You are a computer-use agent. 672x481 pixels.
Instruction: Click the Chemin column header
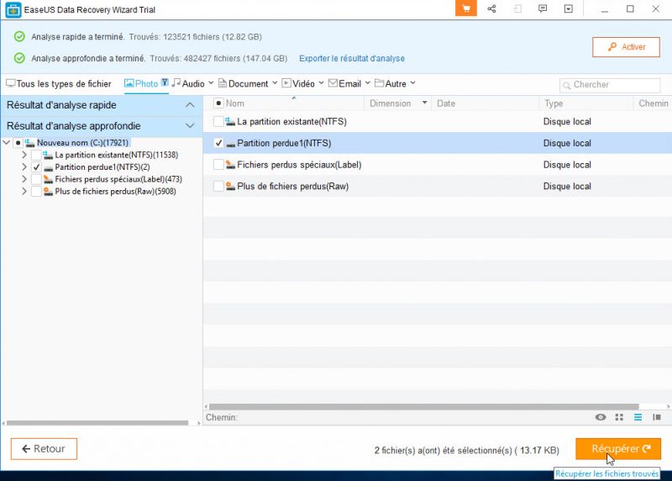(653, 103)
